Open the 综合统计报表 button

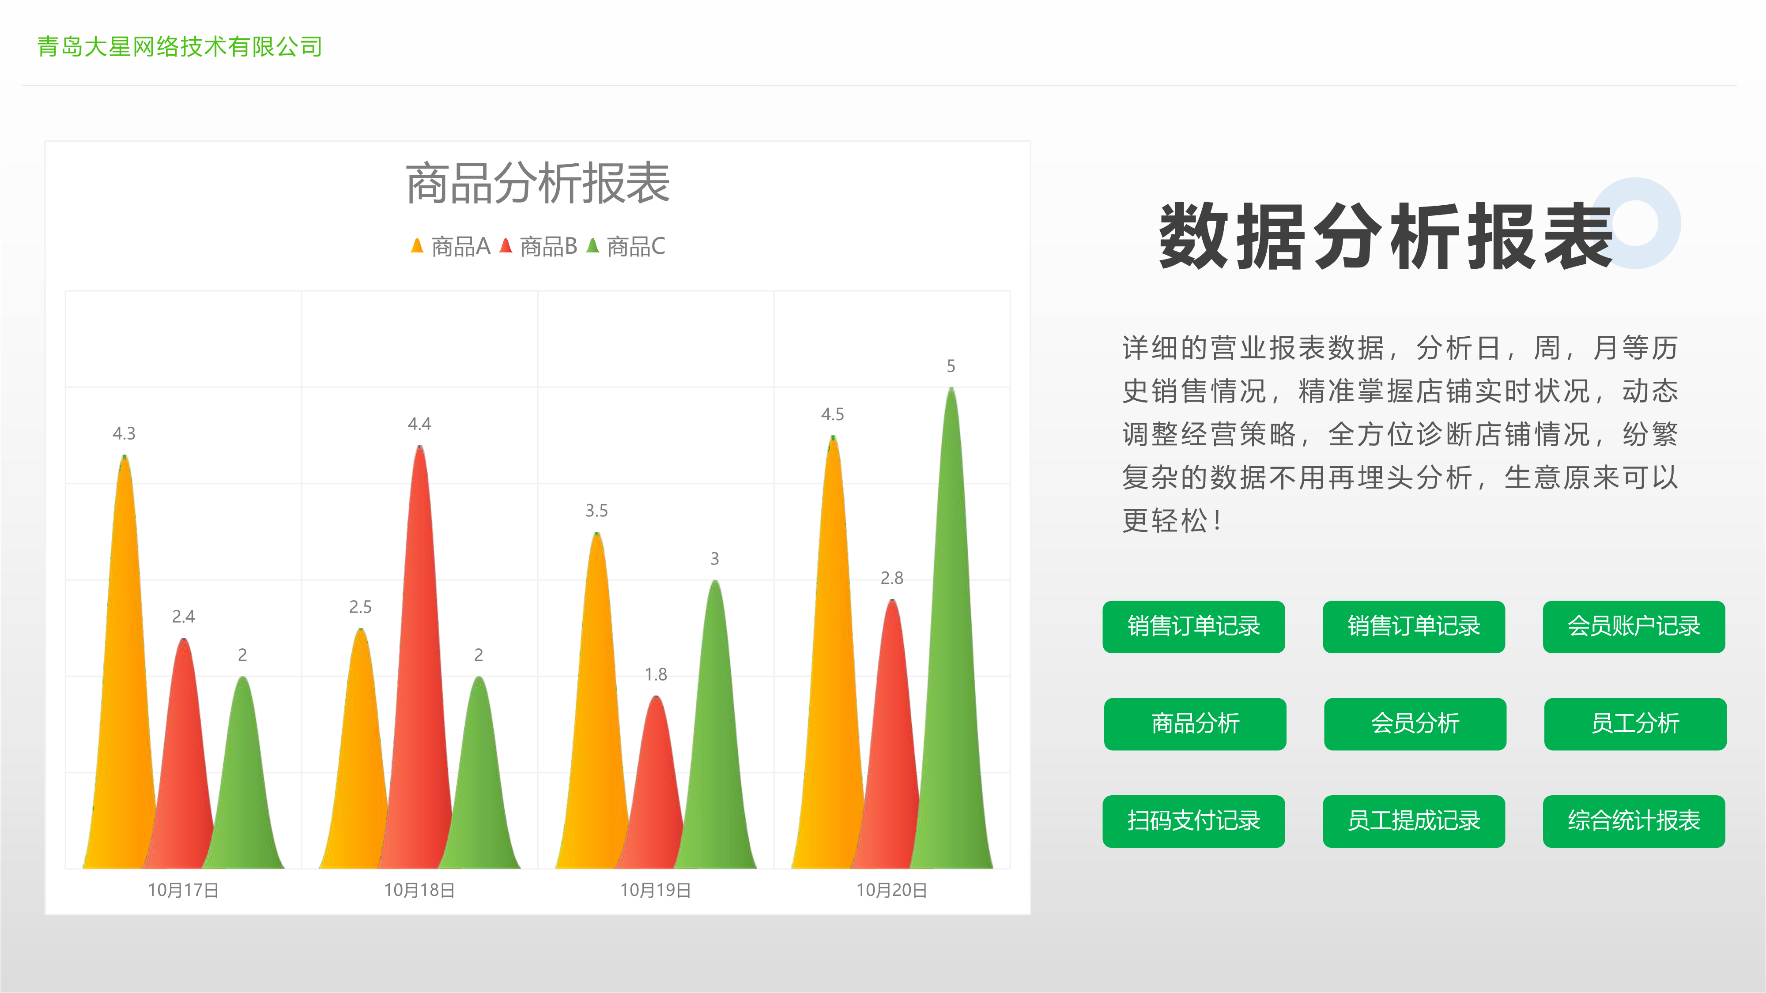1634,821
